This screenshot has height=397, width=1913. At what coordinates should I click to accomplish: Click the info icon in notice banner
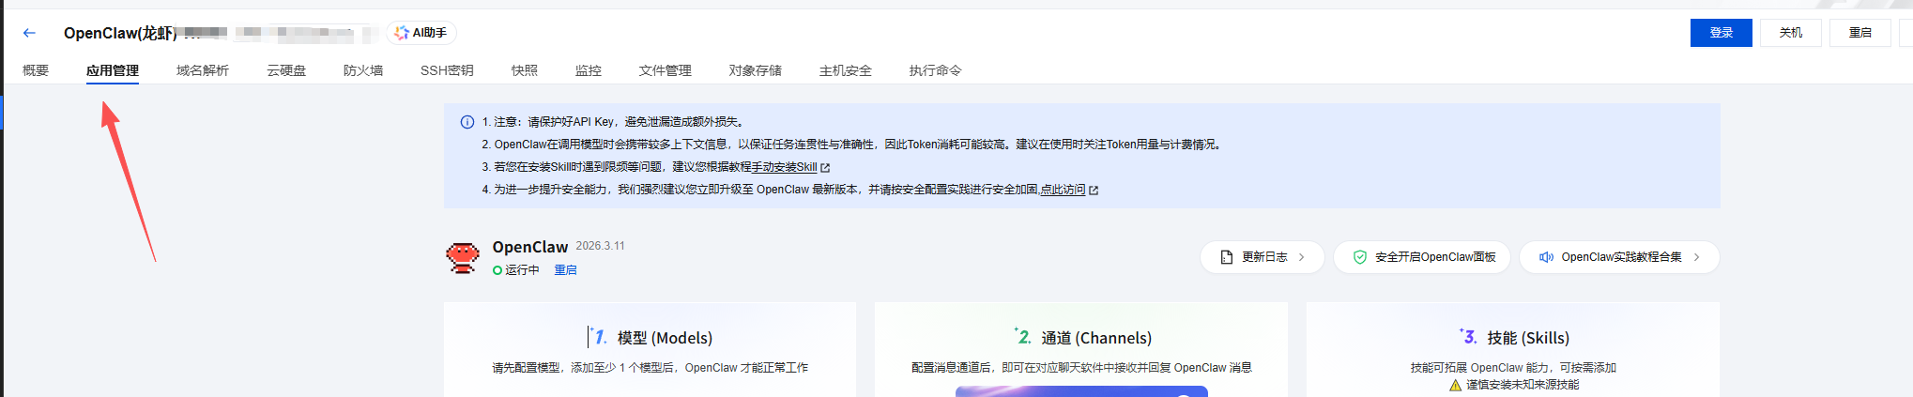(x=467, y=122)
